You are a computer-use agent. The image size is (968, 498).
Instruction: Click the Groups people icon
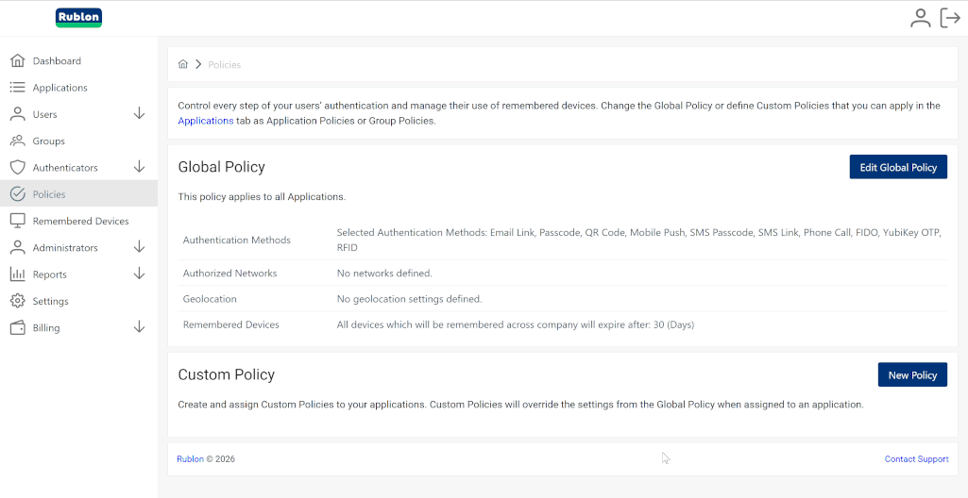[17, 141]
